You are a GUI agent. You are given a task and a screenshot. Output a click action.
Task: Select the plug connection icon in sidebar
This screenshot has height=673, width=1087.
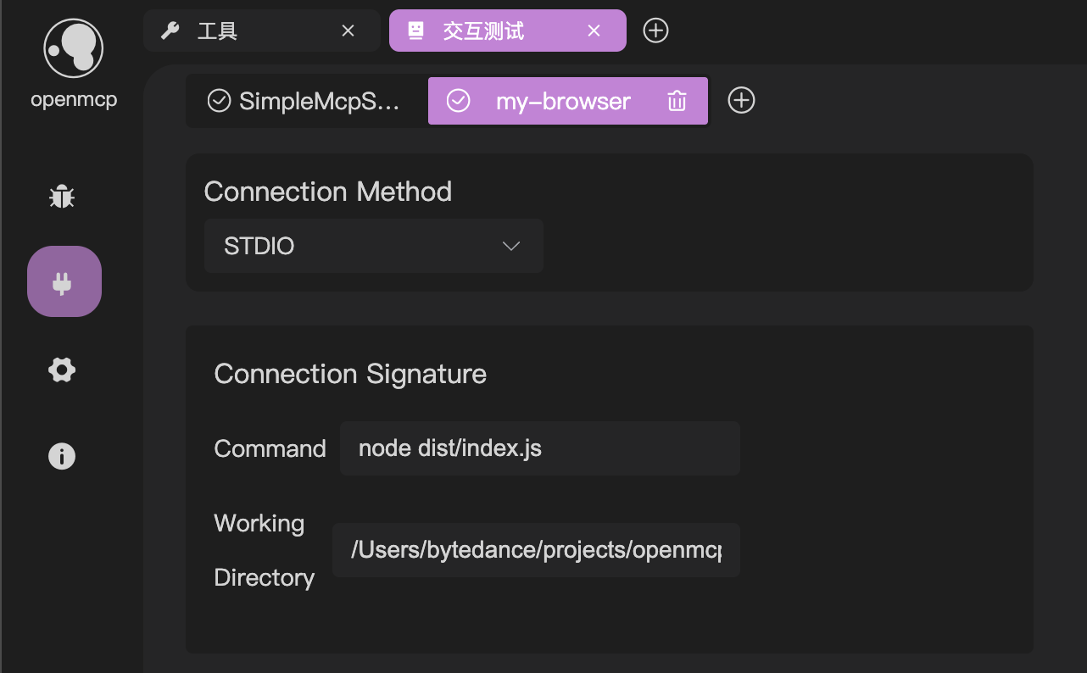[x=64, y=281]
